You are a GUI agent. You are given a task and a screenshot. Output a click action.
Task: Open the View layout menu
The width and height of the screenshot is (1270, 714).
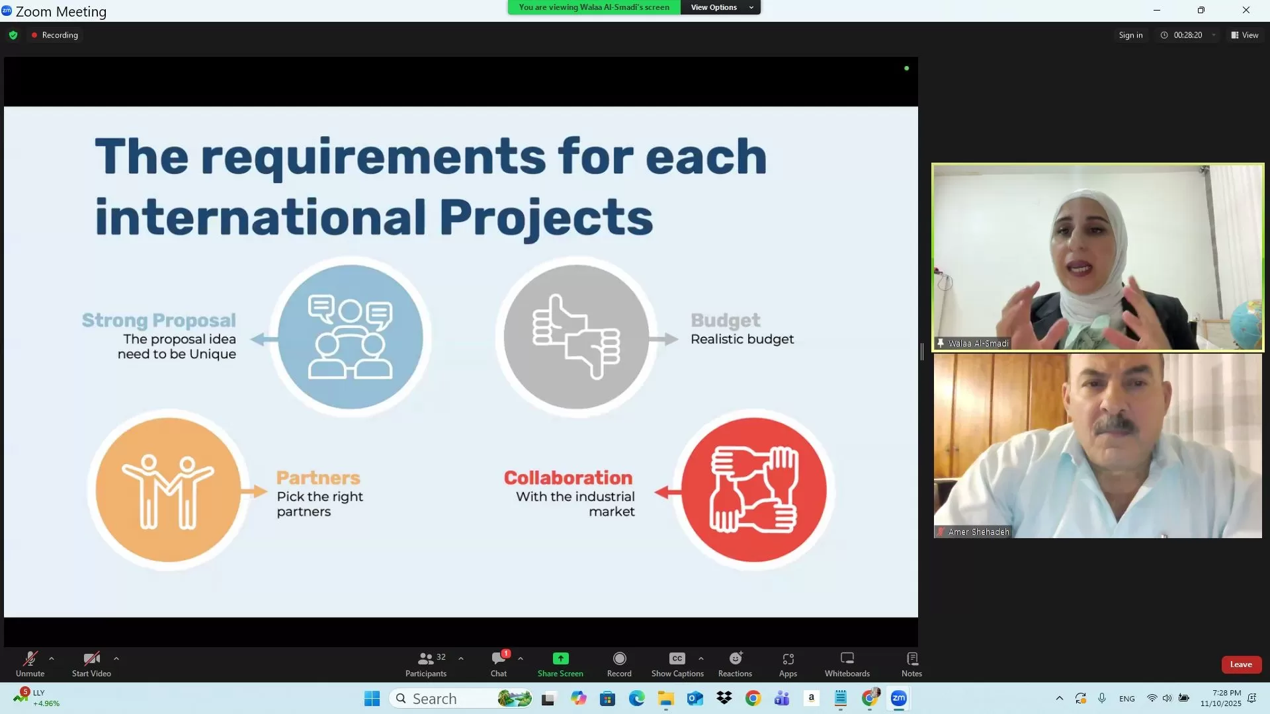(1245, 35)
